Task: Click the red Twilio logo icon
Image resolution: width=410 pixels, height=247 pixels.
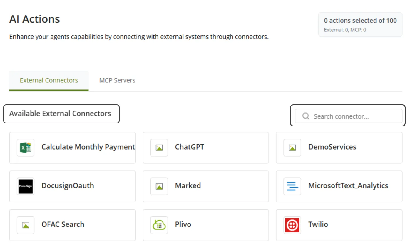Action: 292,225
